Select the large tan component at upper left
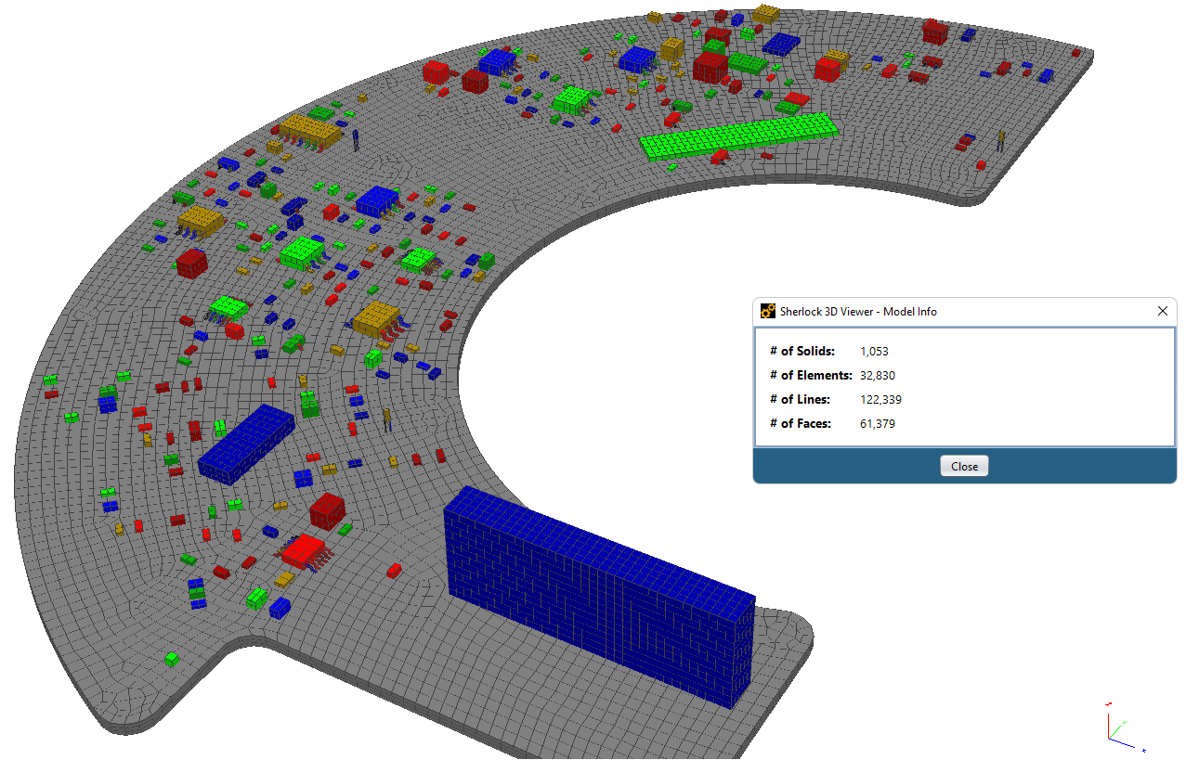Viewport: 1186px width, 760px height. pos(311,132)
